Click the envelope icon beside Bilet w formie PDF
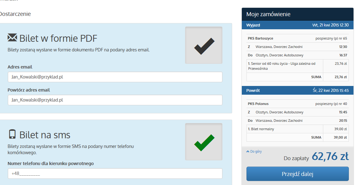This screenshot has width=356, height=185. (x=12, y=38)
